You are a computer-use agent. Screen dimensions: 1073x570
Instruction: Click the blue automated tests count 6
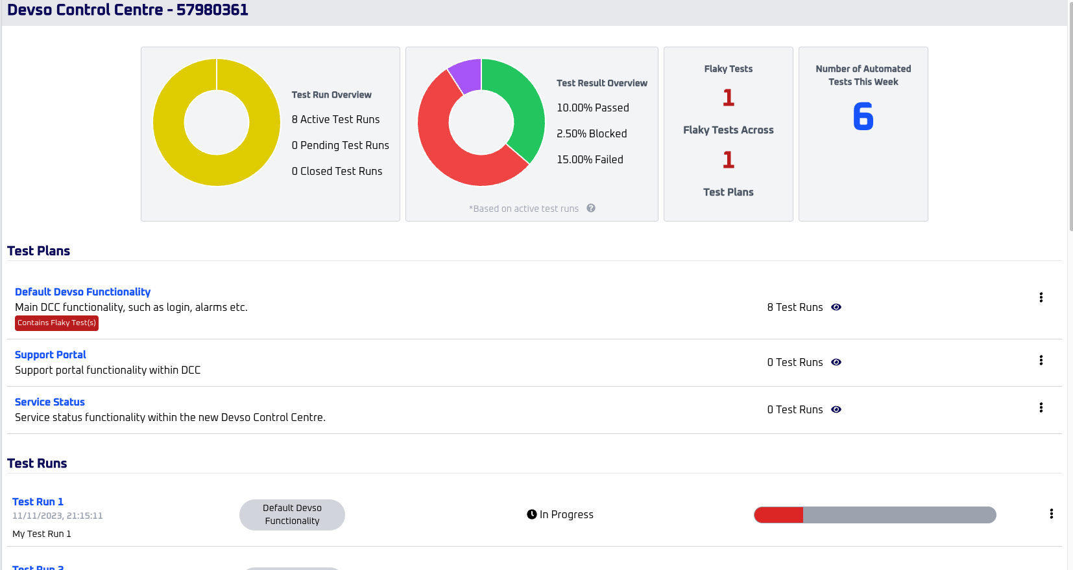point(863,117)
